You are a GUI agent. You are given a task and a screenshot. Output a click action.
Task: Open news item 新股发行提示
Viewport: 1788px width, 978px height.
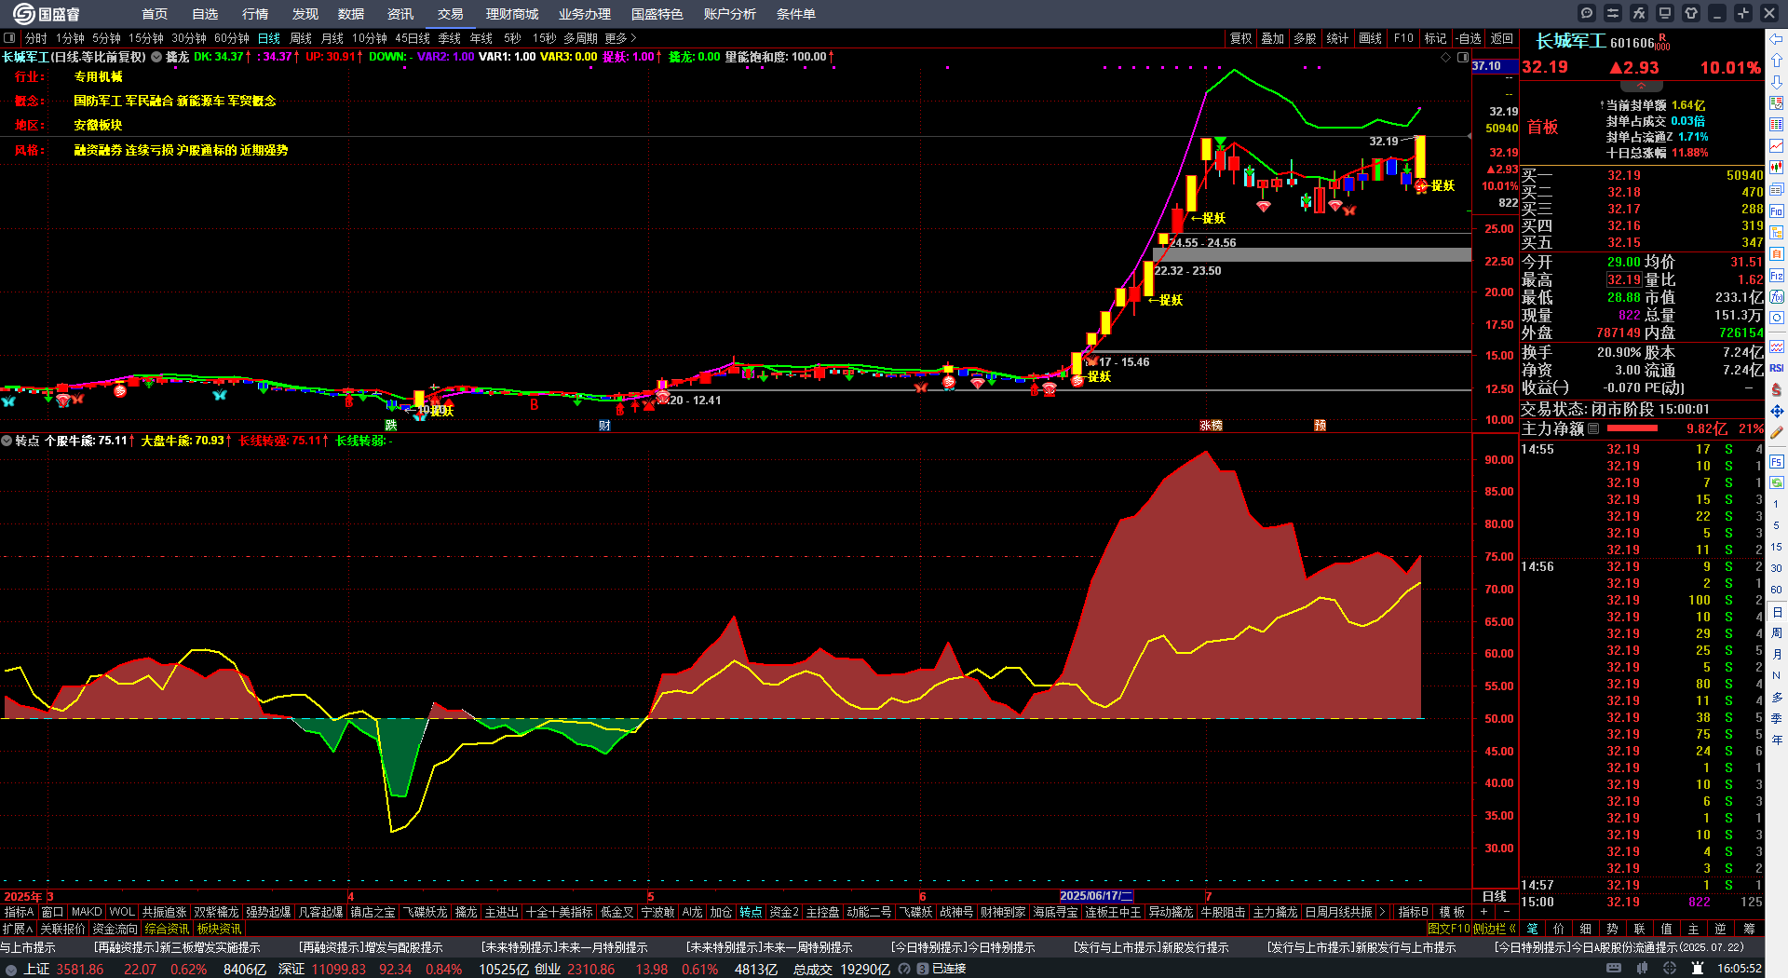pyautogui.click(x=1151, y=947)
